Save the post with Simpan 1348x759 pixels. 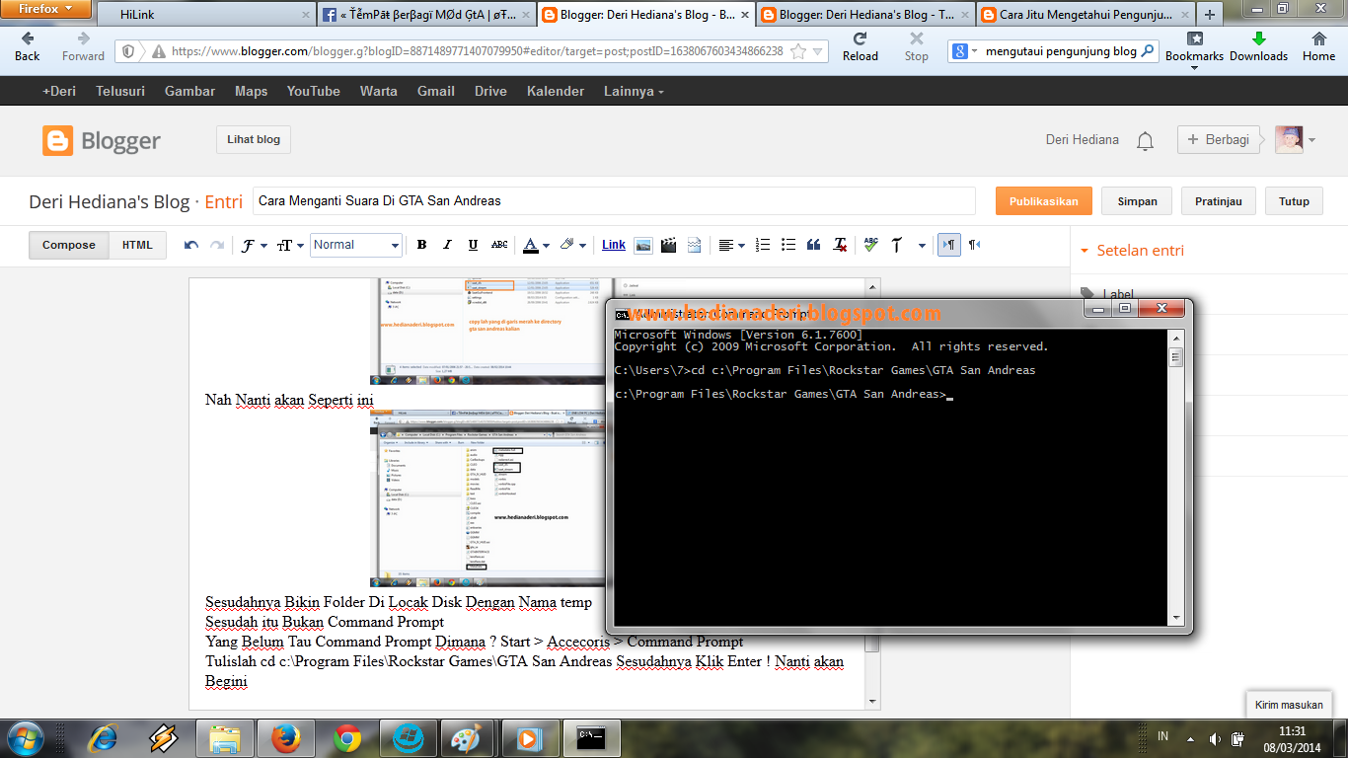(x=1137, y=201)
